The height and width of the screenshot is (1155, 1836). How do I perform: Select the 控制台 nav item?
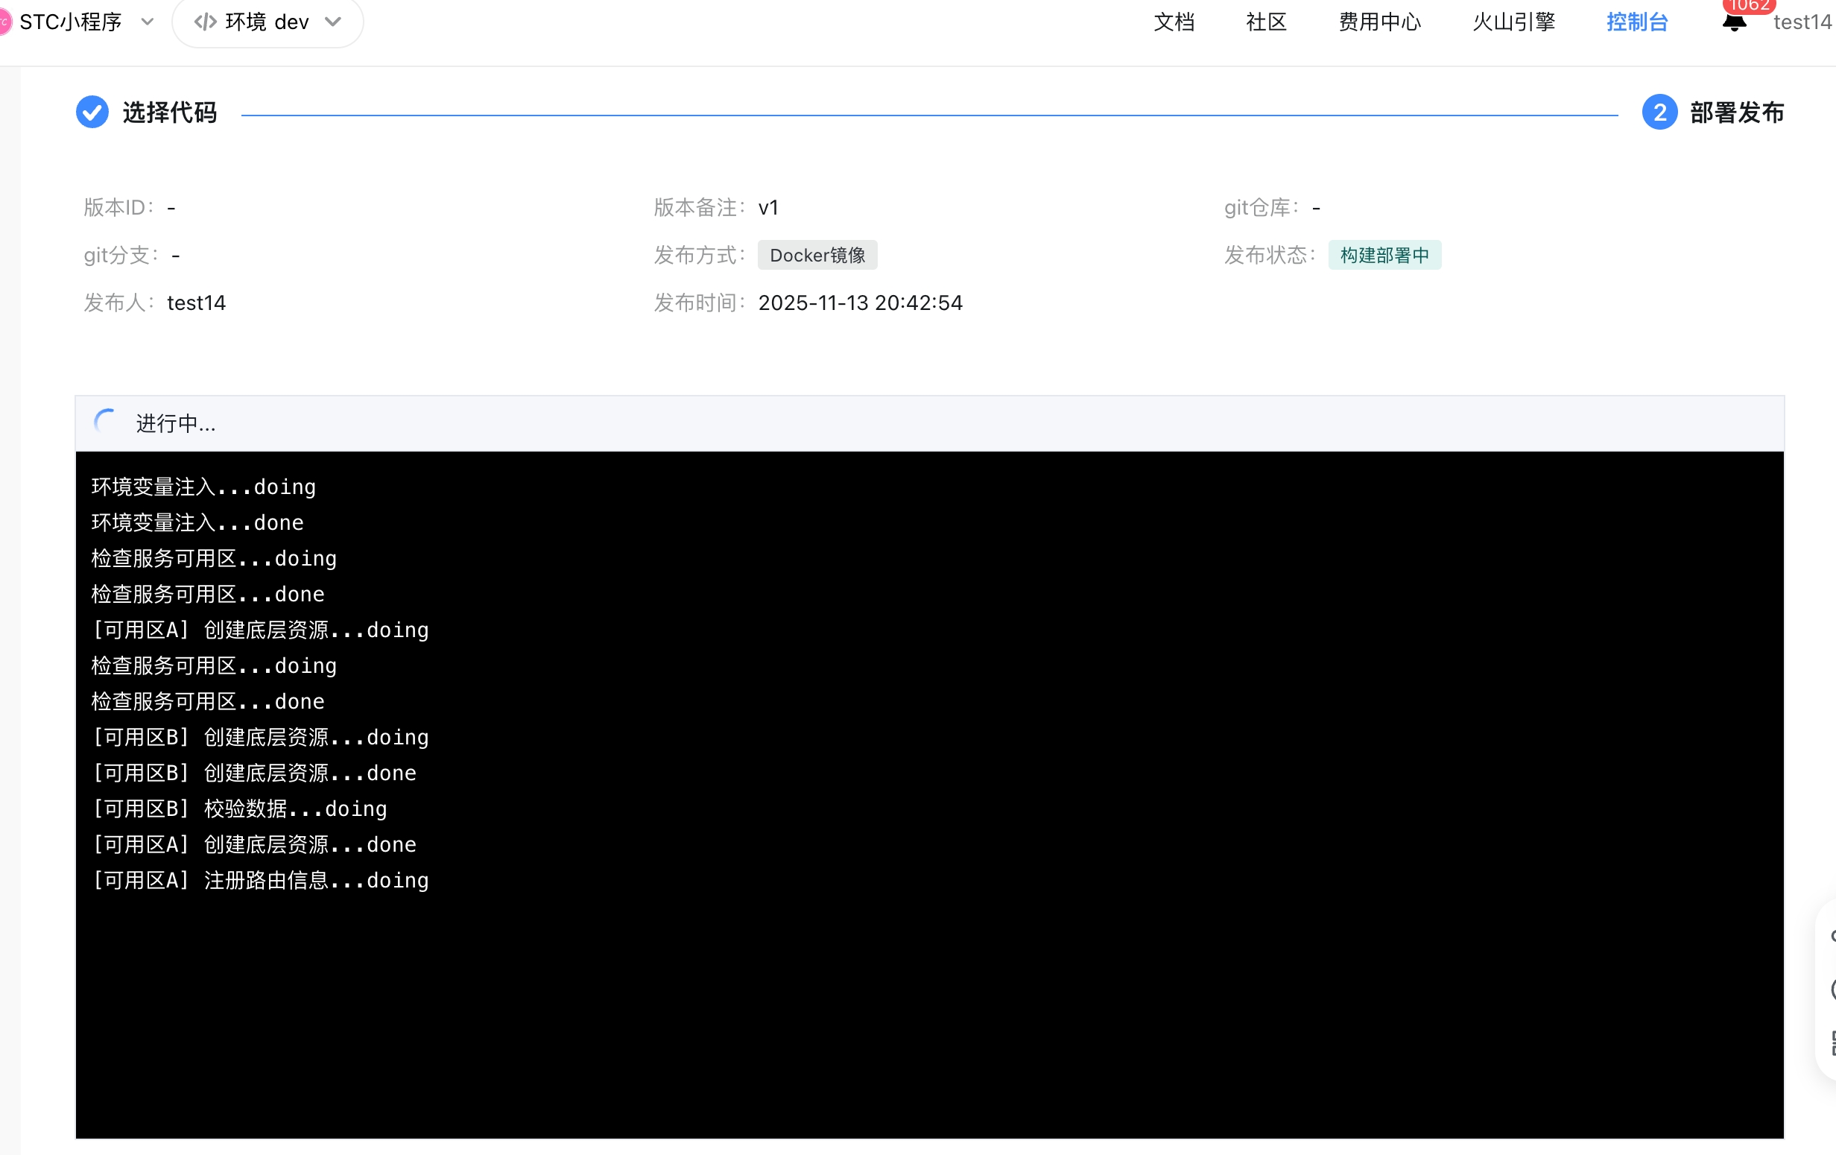click(1637, 22)
